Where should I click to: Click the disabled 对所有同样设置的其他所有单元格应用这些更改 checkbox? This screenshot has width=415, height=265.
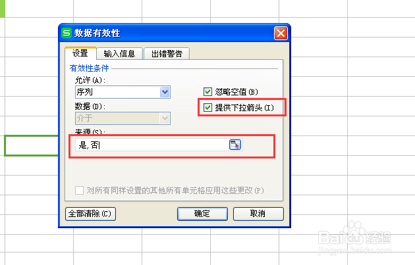click(x=79, y=190)
